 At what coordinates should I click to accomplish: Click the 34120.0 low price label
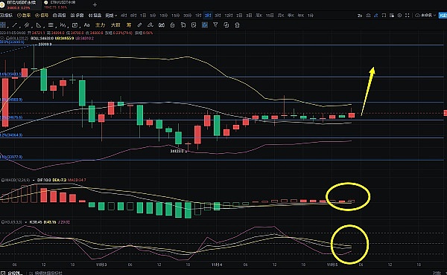click(177, 151)
